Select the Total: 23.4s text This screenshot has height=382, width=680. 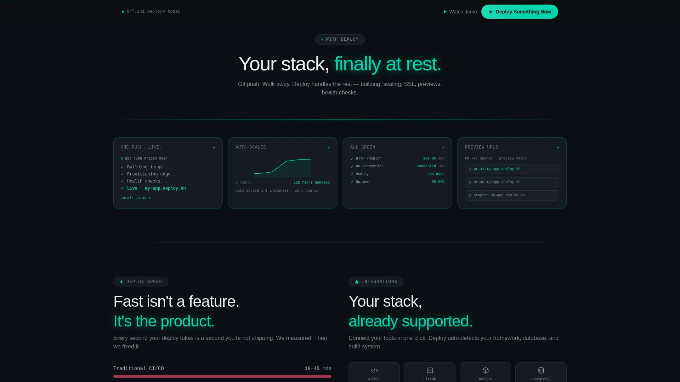(136, 198)
